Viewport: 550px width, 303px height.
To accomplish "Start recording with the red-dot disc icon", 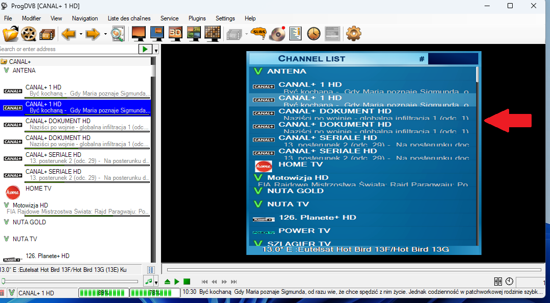I will coord(278,34).
